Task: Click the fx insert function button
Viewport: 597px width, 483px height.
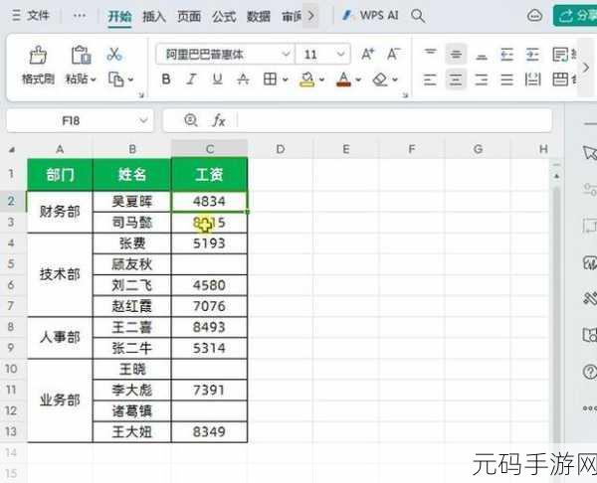Action: pyautogui.click(x=219, y=121)
